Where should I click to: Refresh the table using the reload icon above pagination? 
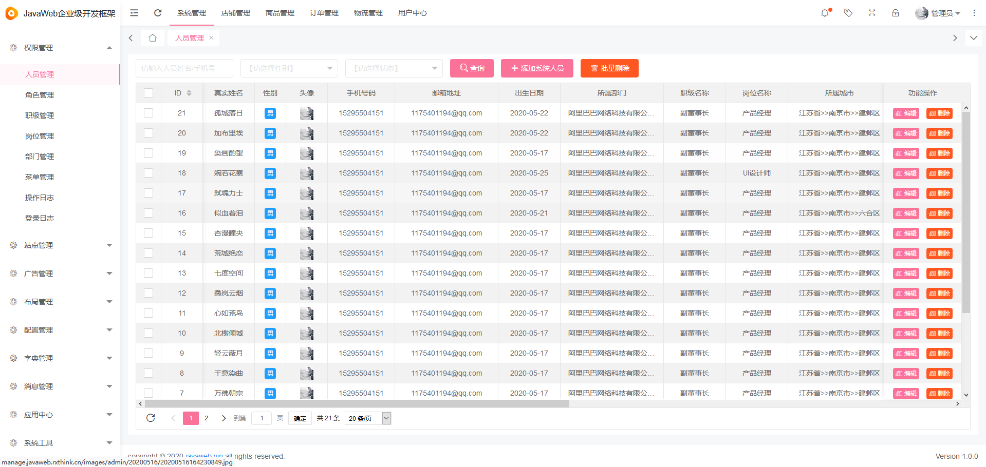click(x=151, y=418)
